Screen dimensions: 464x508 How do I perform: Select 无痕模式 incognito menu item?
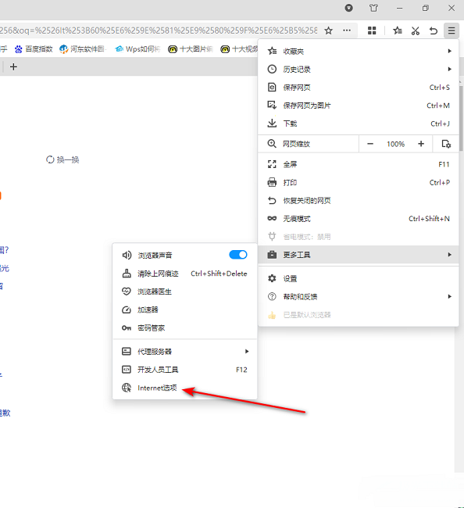359,219
